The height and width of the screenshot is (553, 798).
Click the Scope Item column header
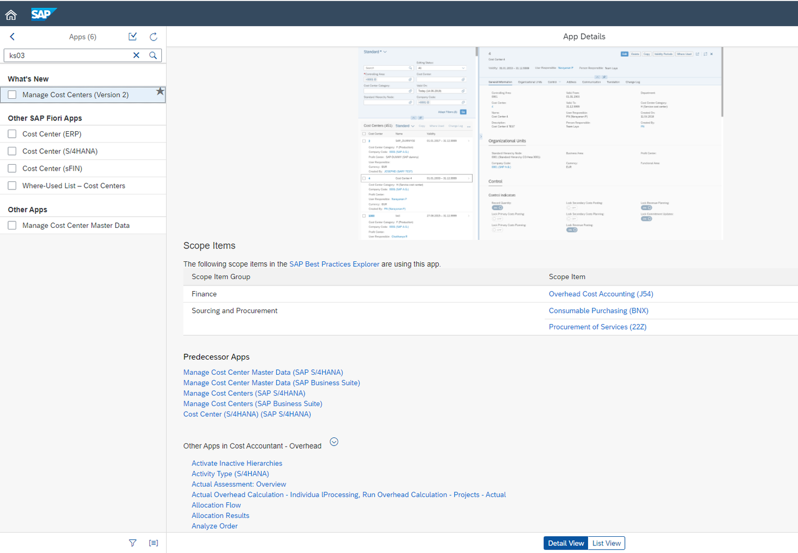coord(567,276)
